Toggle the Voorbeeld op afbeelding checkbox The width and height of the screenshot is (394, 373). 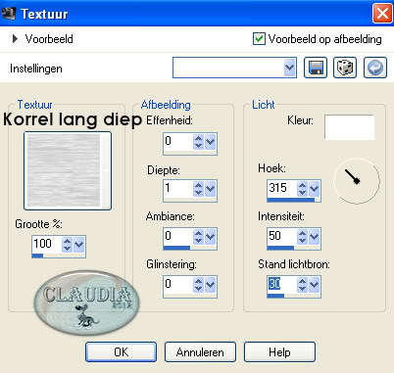[x=259, y=39]
